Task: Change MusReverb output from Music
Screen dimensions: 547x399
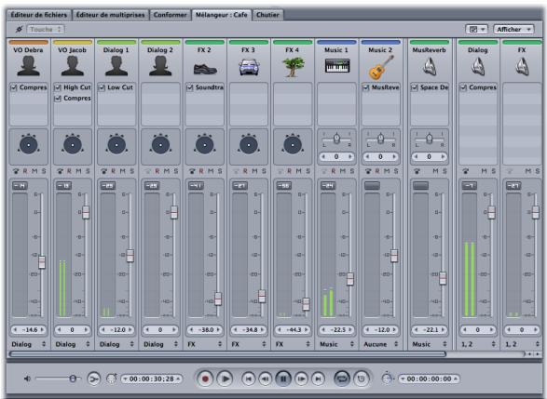Action: pyautogui.click(x=430, y=344)
